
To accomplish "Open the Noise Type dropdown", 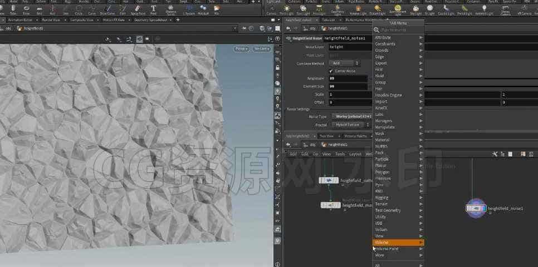I will 351,116.
